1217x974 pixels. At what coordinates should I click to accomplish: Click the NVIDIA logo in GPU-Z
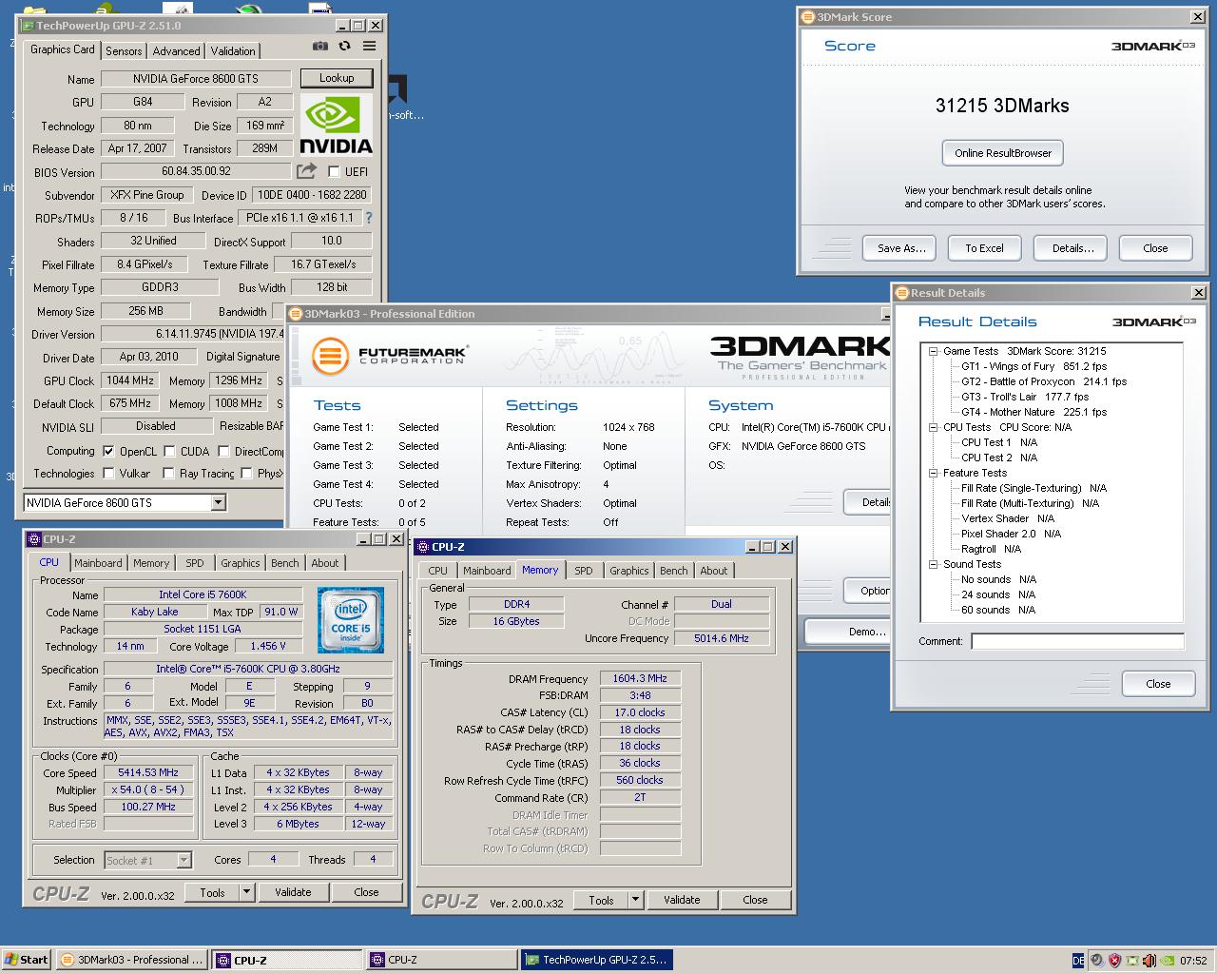click(x=336, y=125)
